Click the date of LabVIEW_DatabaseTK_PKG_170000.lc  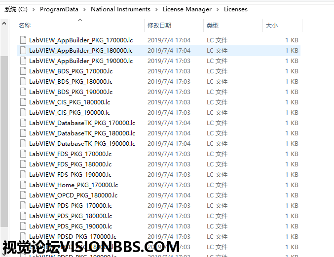[x=169, y=123]
